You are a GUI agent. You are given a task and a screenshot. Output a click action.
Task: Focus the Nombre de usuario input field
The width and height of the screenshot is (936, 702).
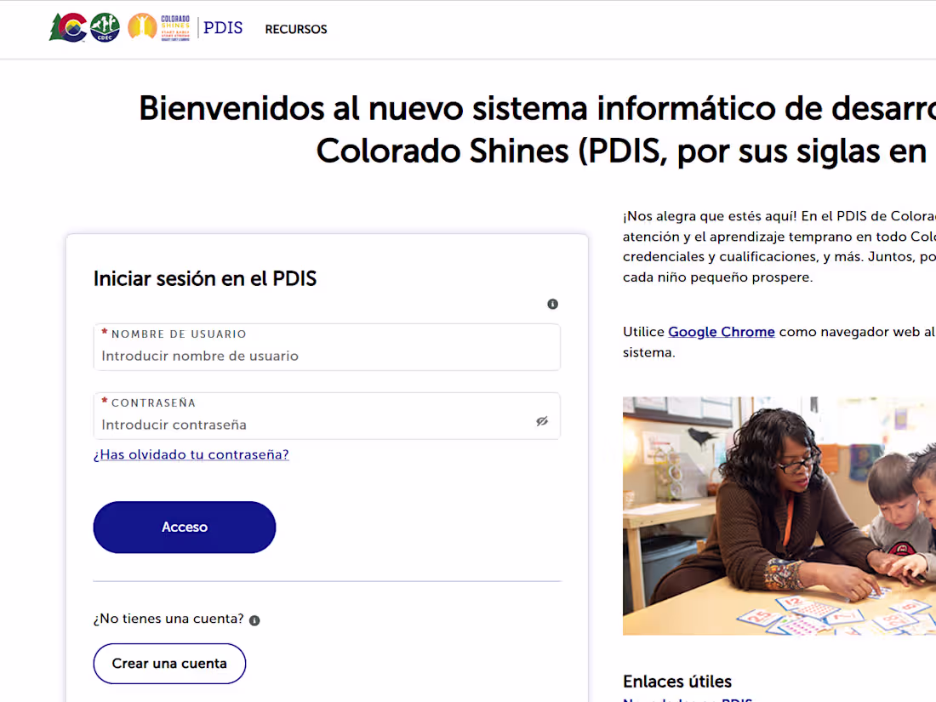pos(327,347)
